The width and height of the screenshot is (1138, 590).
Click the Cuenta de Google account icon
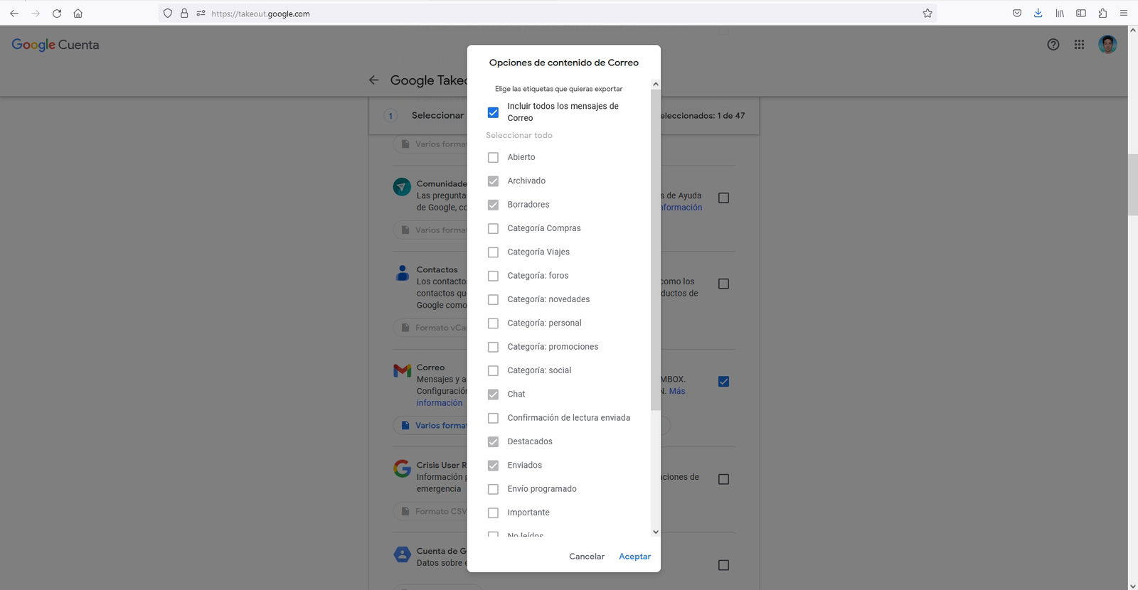[402, 554]
